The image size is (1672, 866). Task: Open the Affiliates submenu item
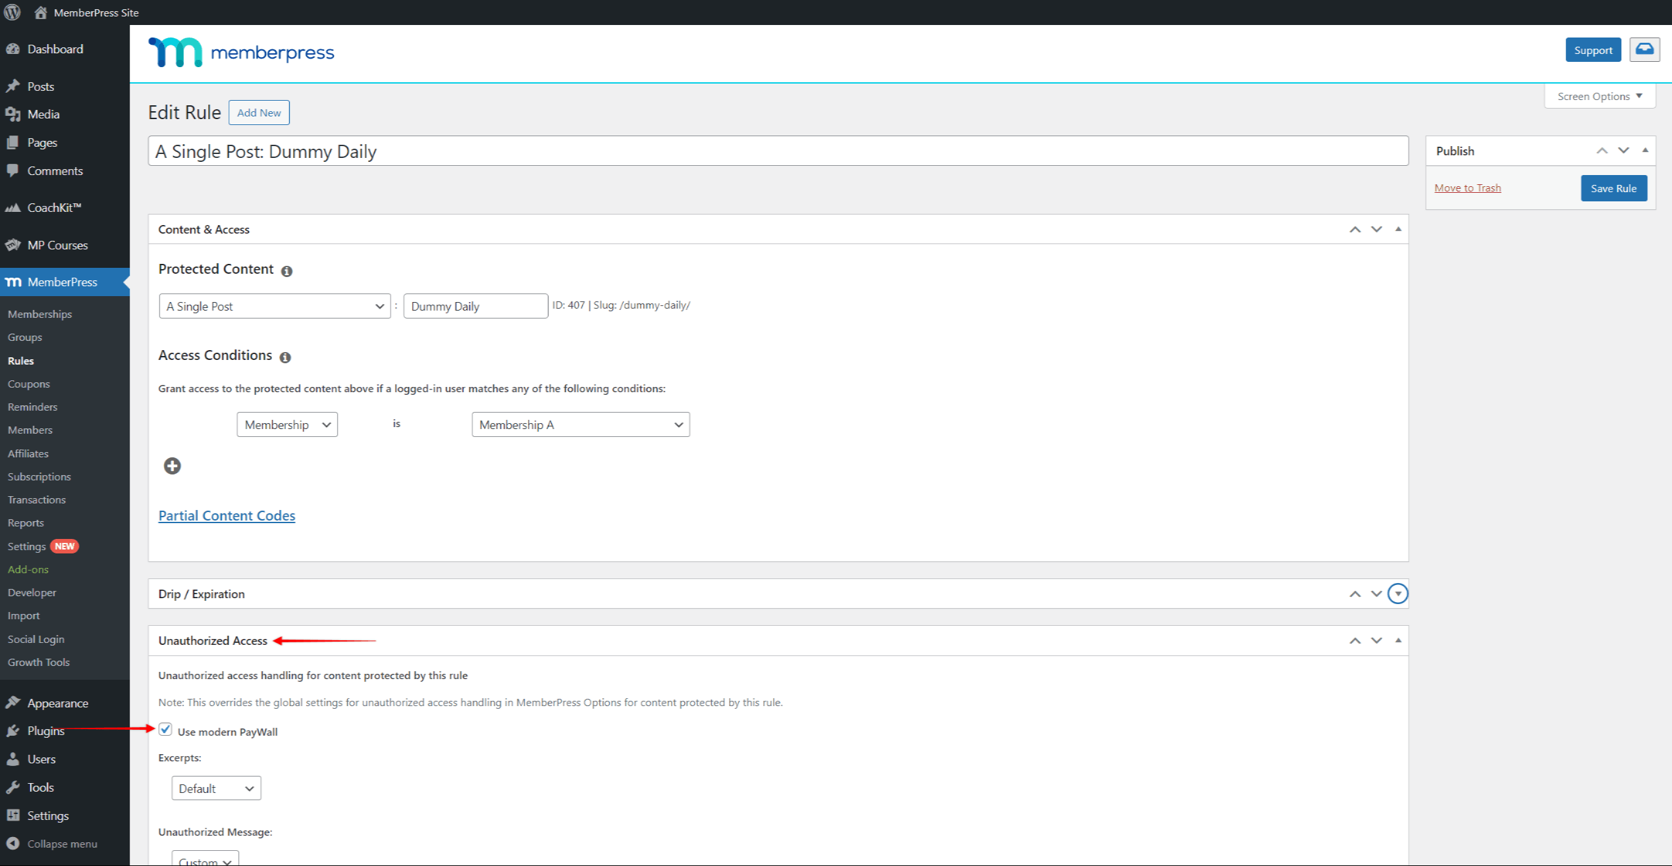pos(28,453)
